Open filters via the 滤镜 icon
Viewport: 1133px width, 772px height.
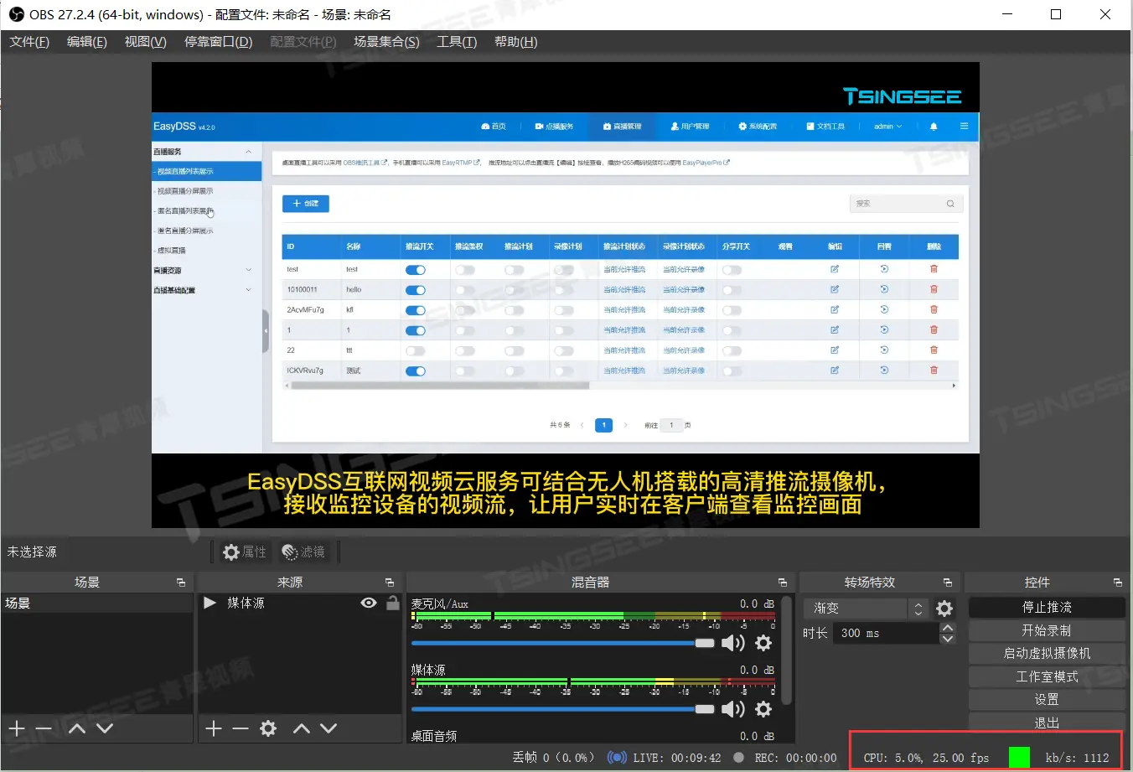pos(303,552)
